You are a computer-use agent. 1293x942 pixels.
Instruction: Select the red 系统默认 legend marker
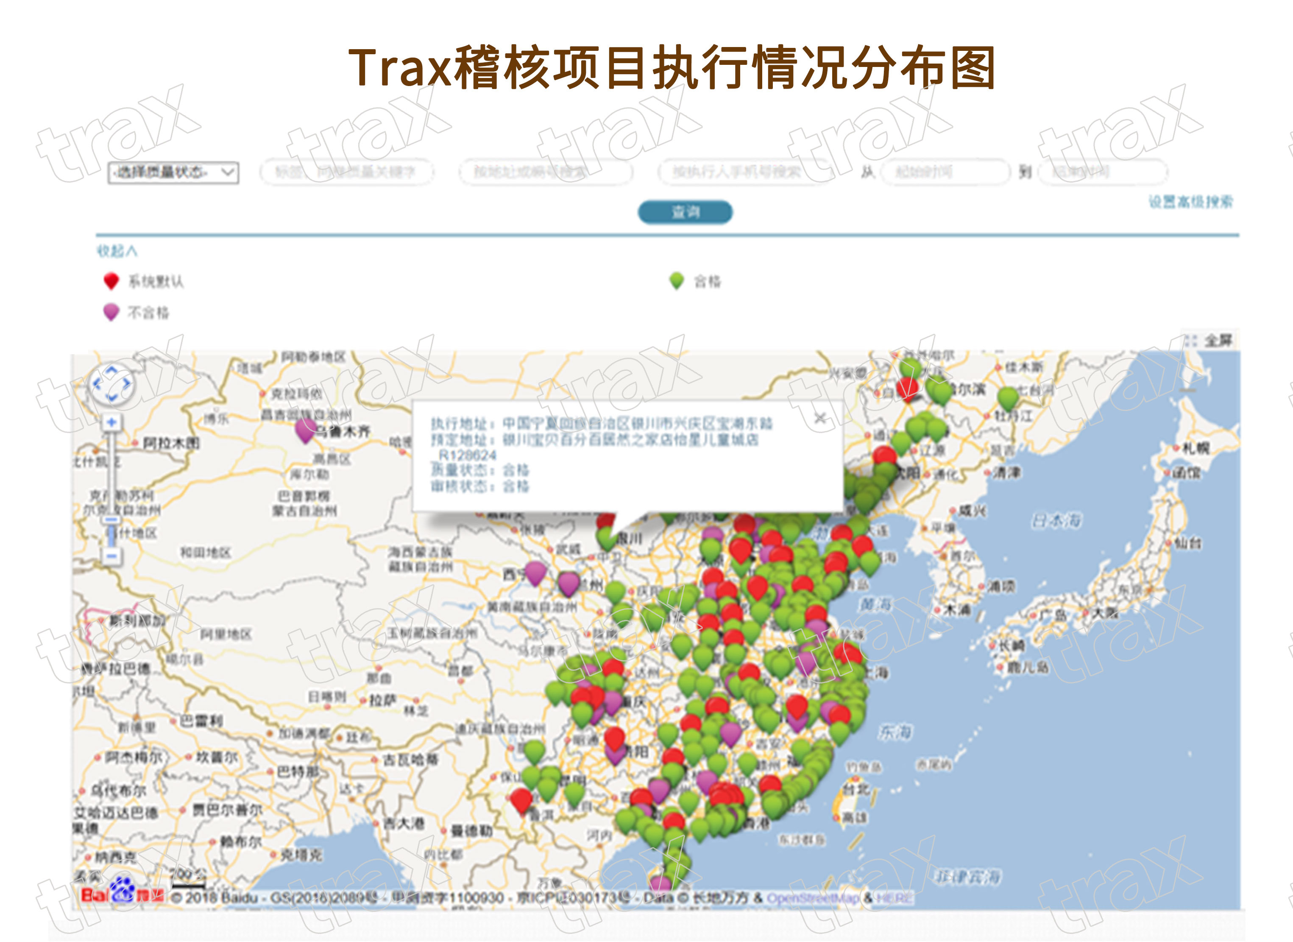111,281
